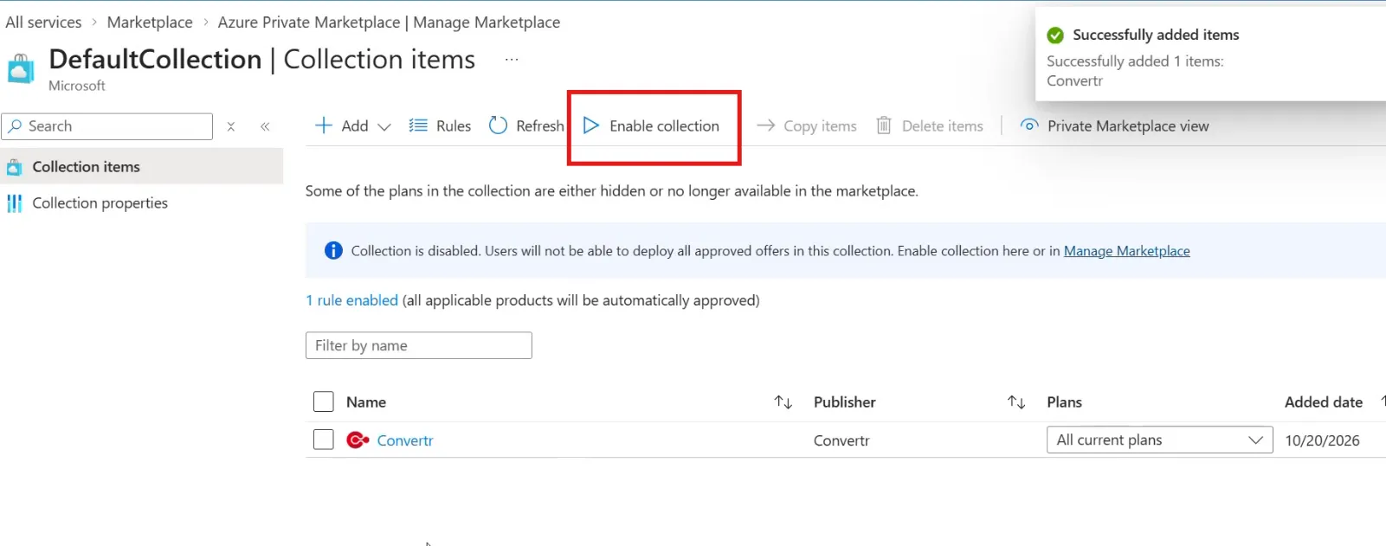This screenshot has height=546, width=1386.
Task: Click the Convertr publisher cell
Action: click(x=841, y=440)
